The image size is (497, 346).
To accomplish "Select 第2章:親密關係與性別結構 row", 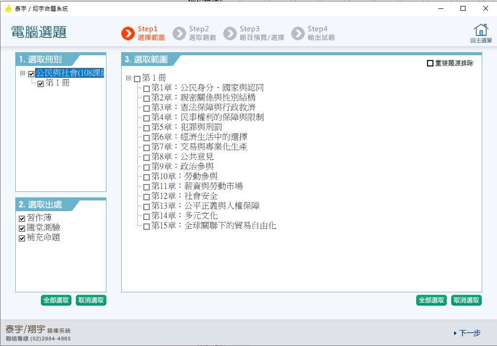I will point(203,97).
